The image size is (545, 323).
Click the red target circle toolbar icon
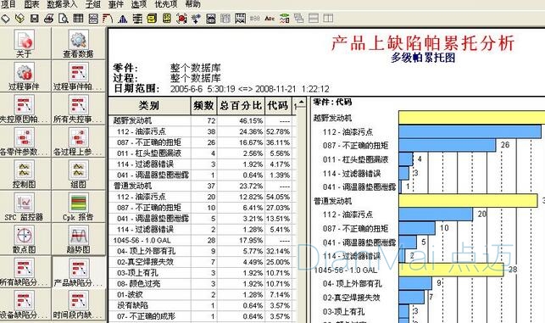(x=181, y=18)
